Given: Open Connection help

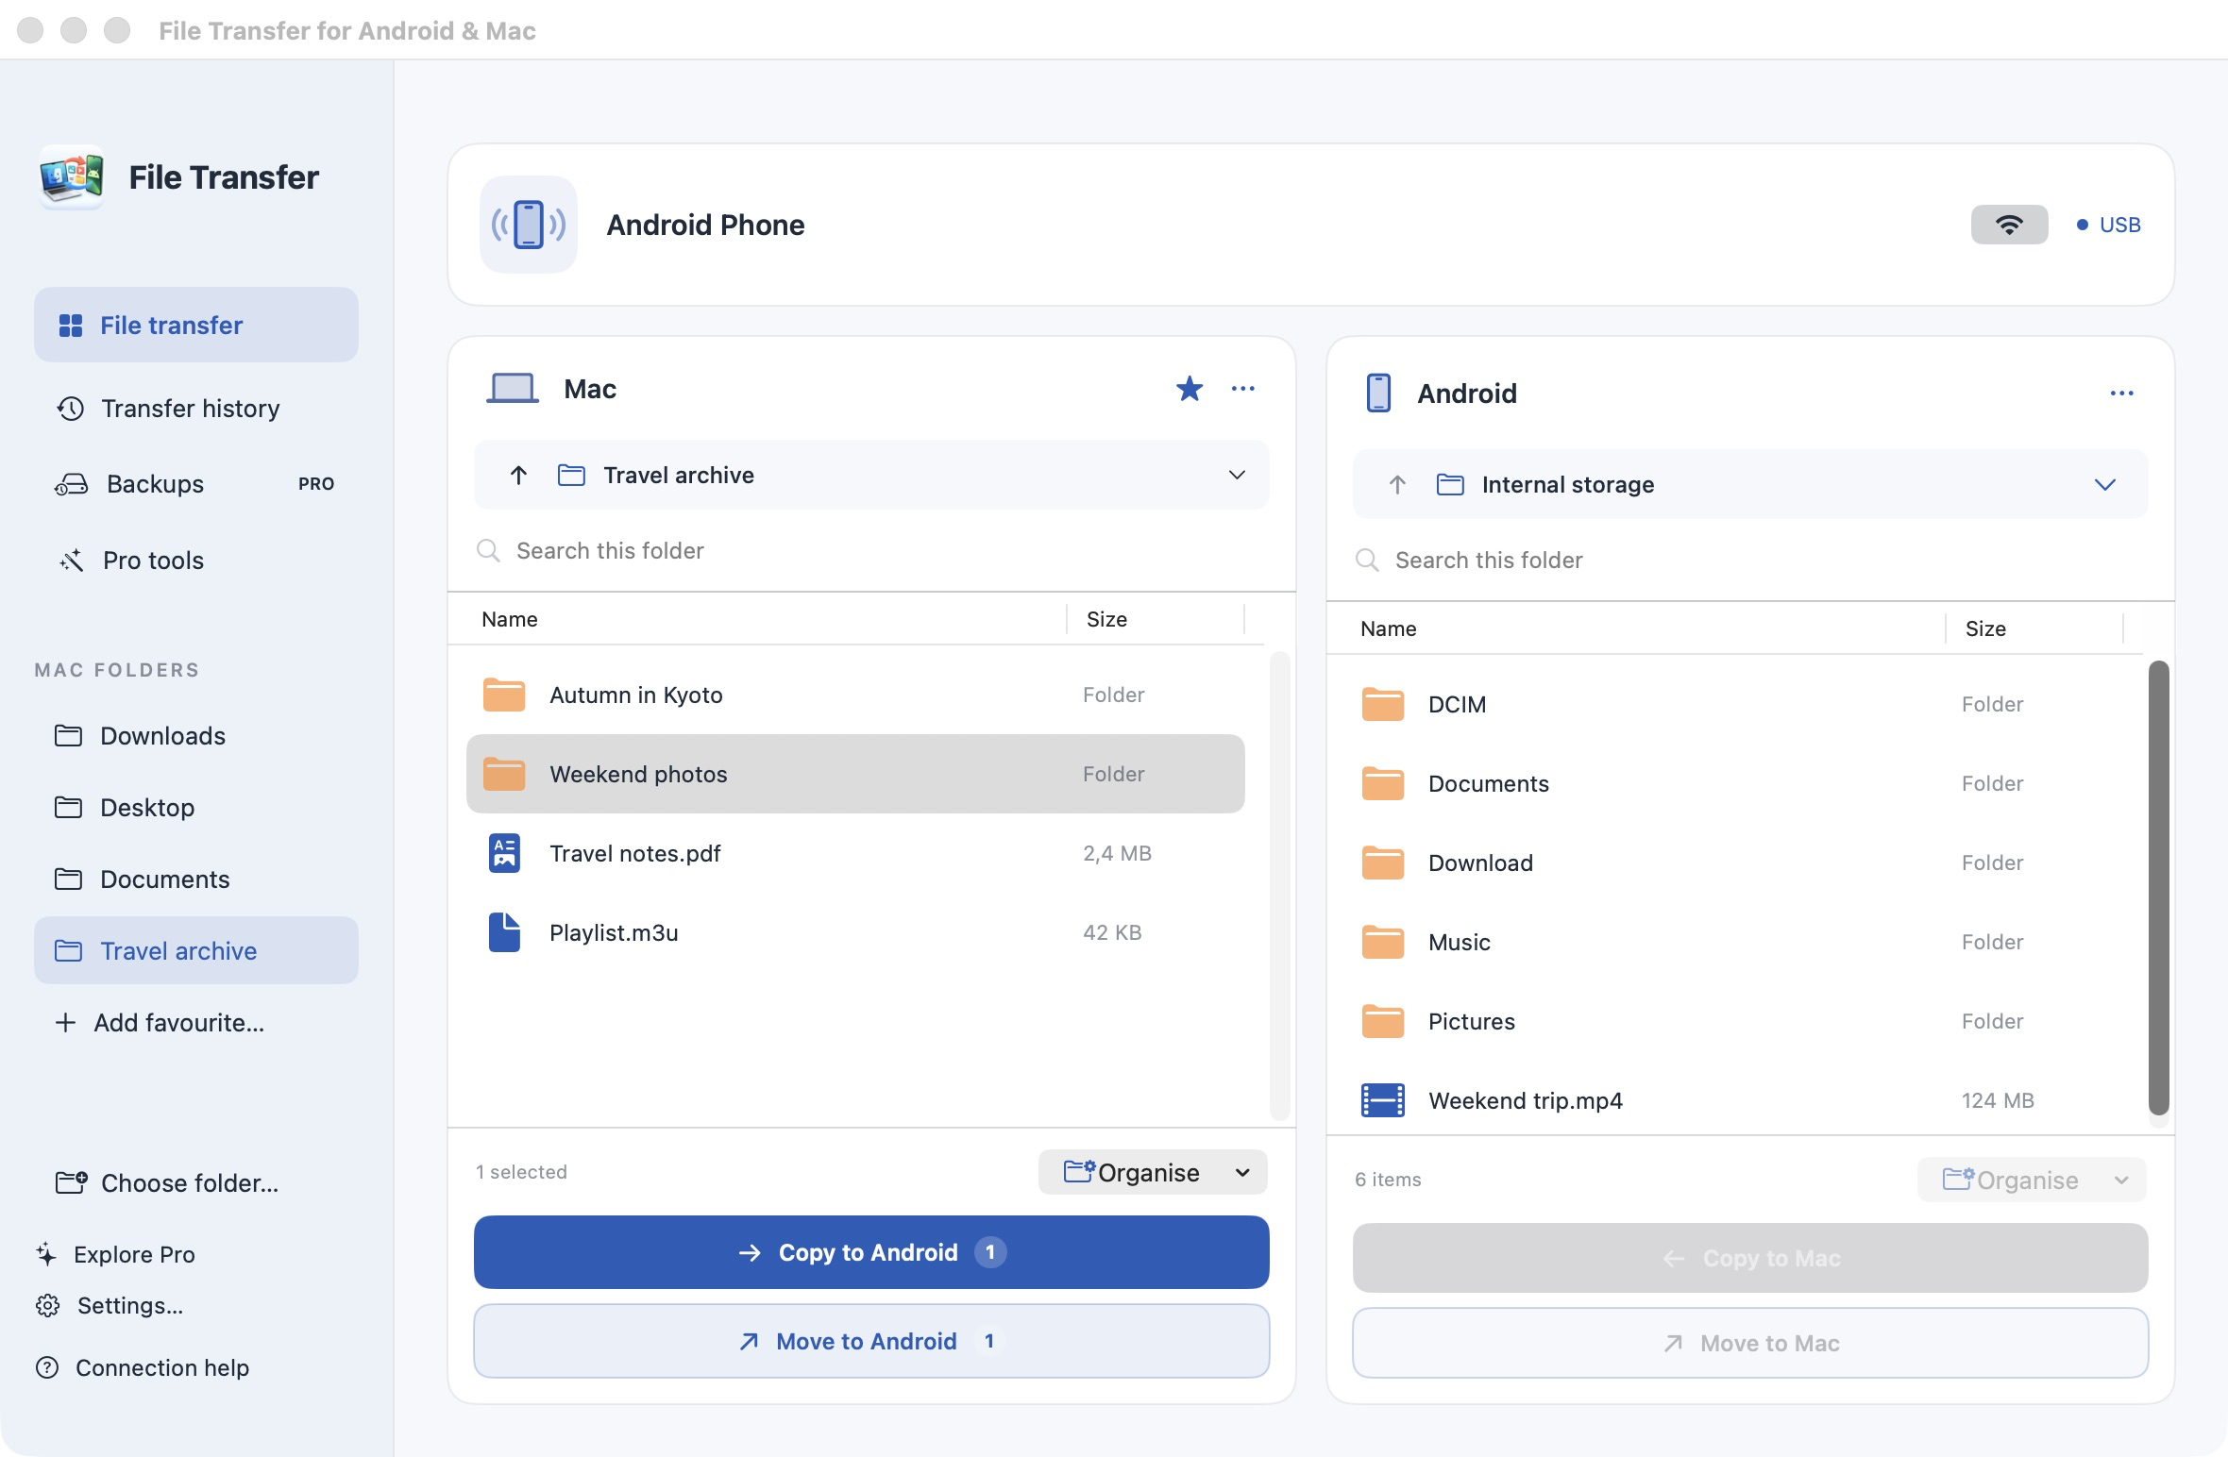Looking at the screenshot, I should pos(143,1367).
